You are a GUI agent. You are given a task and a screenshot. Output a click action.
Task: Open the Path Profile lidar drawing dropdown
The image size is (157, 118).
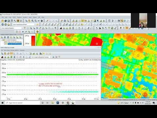[x=41, y=57]
